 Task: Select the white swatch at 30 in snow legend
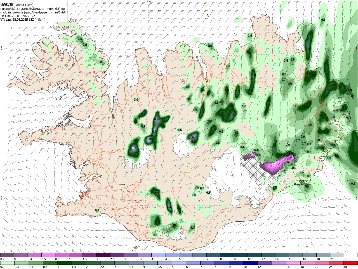coord(351,255)
